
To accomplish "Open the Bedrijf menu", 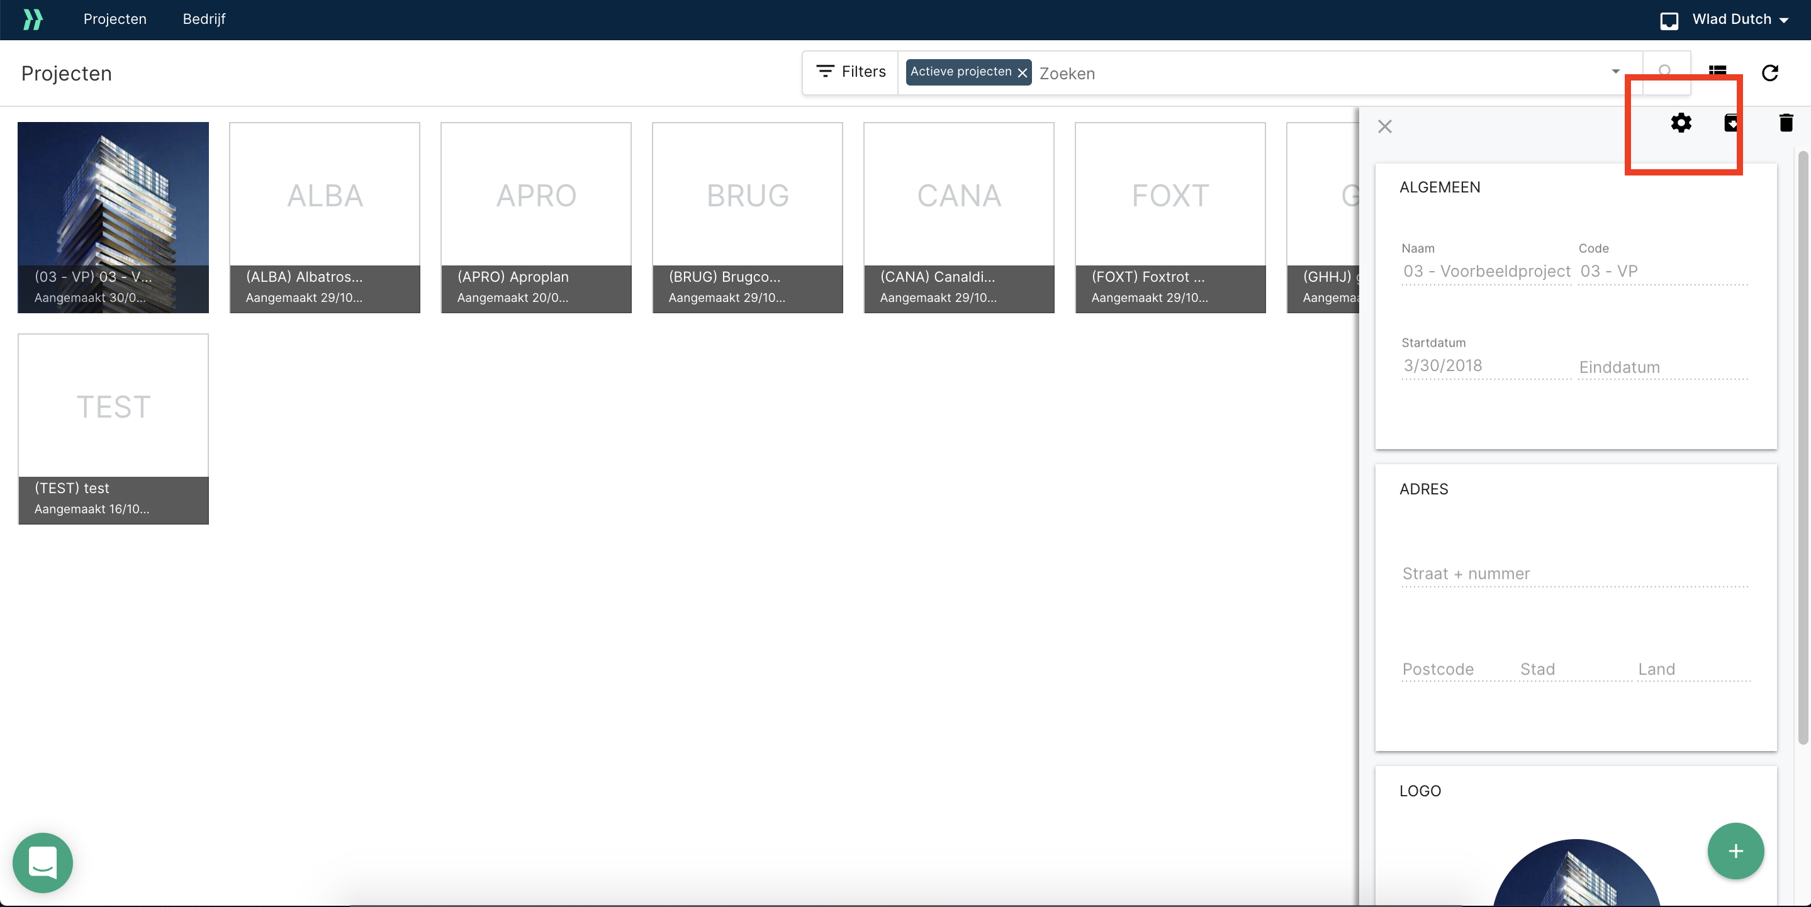I will point(204,19).
